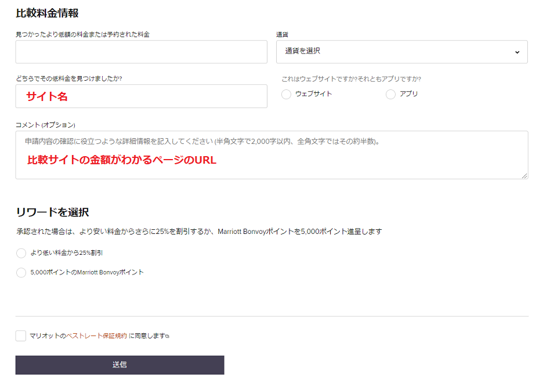Click the lower rate found input field
The width and height of the screenshot is (543, 386).
142,52
